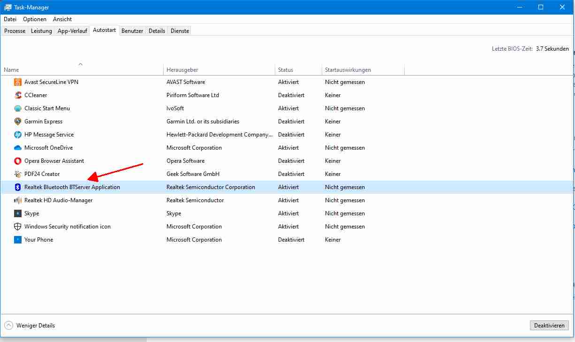
Task: Click Keiner impact in Your Phone row
Action: point(333,240)
